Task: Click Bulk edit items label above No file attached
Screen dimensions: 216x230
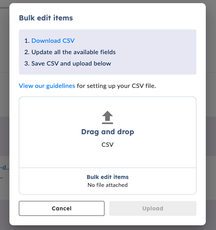Action: coord(108,177)
